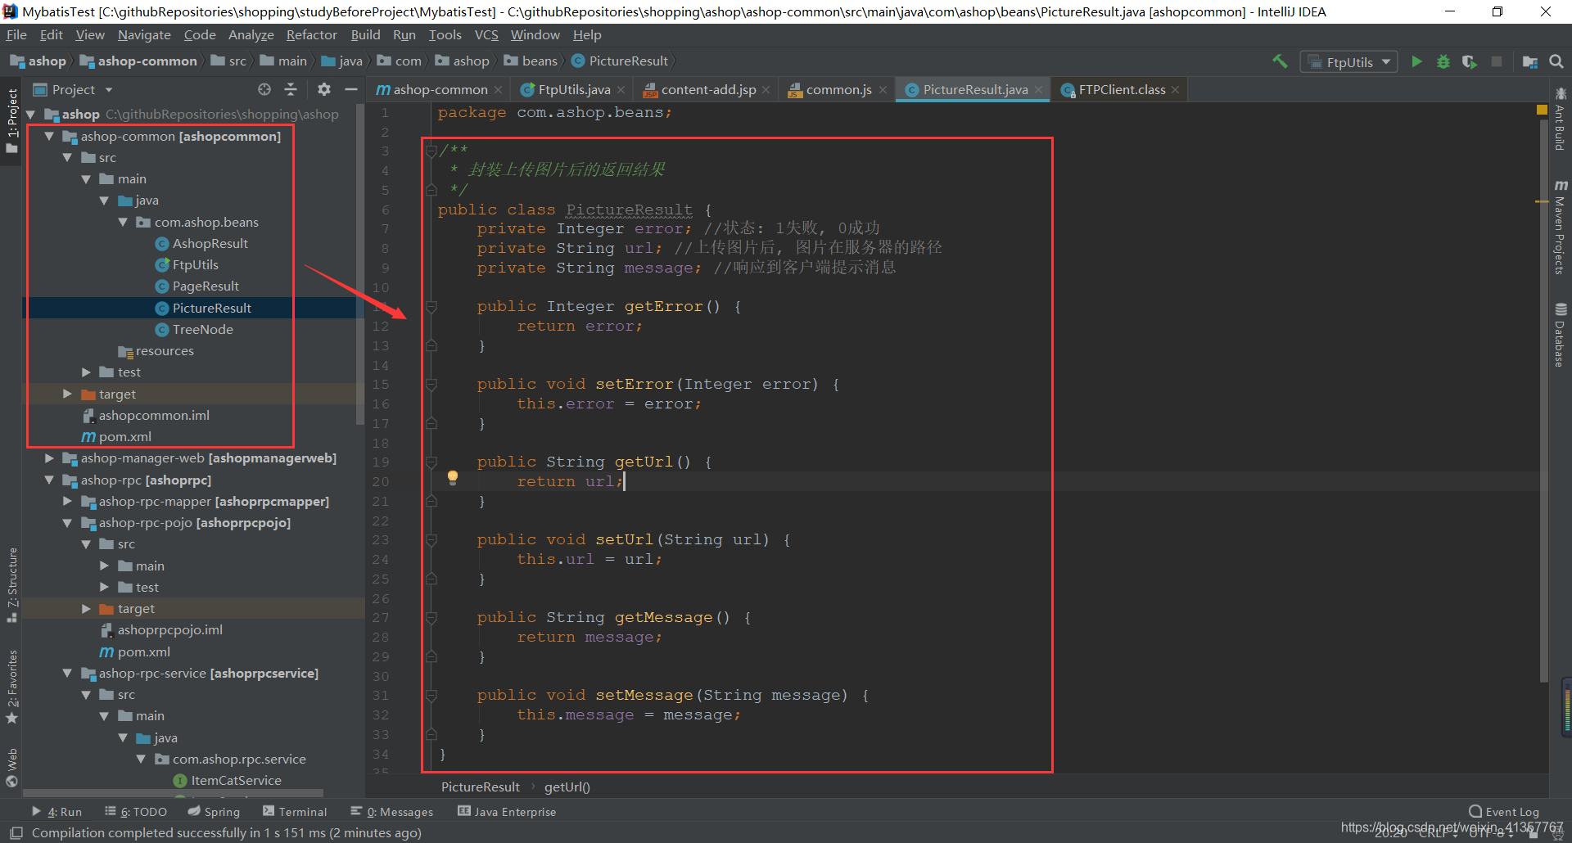Image resolution: width=1572 pixels, height=843 pixels.
Task: Select AshopResult class in the tree
Action: [210, 243]
